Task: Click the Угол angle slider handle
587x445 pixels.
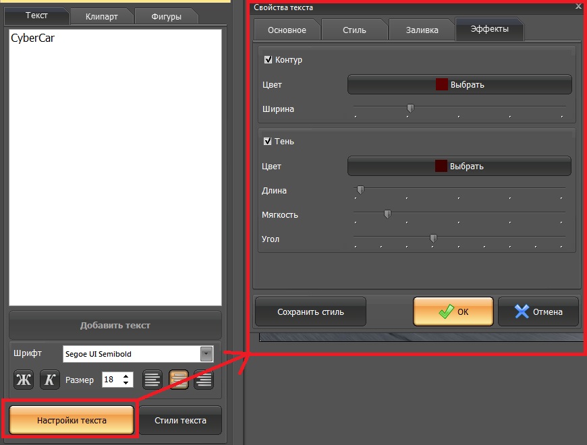Action: (433, 238)
